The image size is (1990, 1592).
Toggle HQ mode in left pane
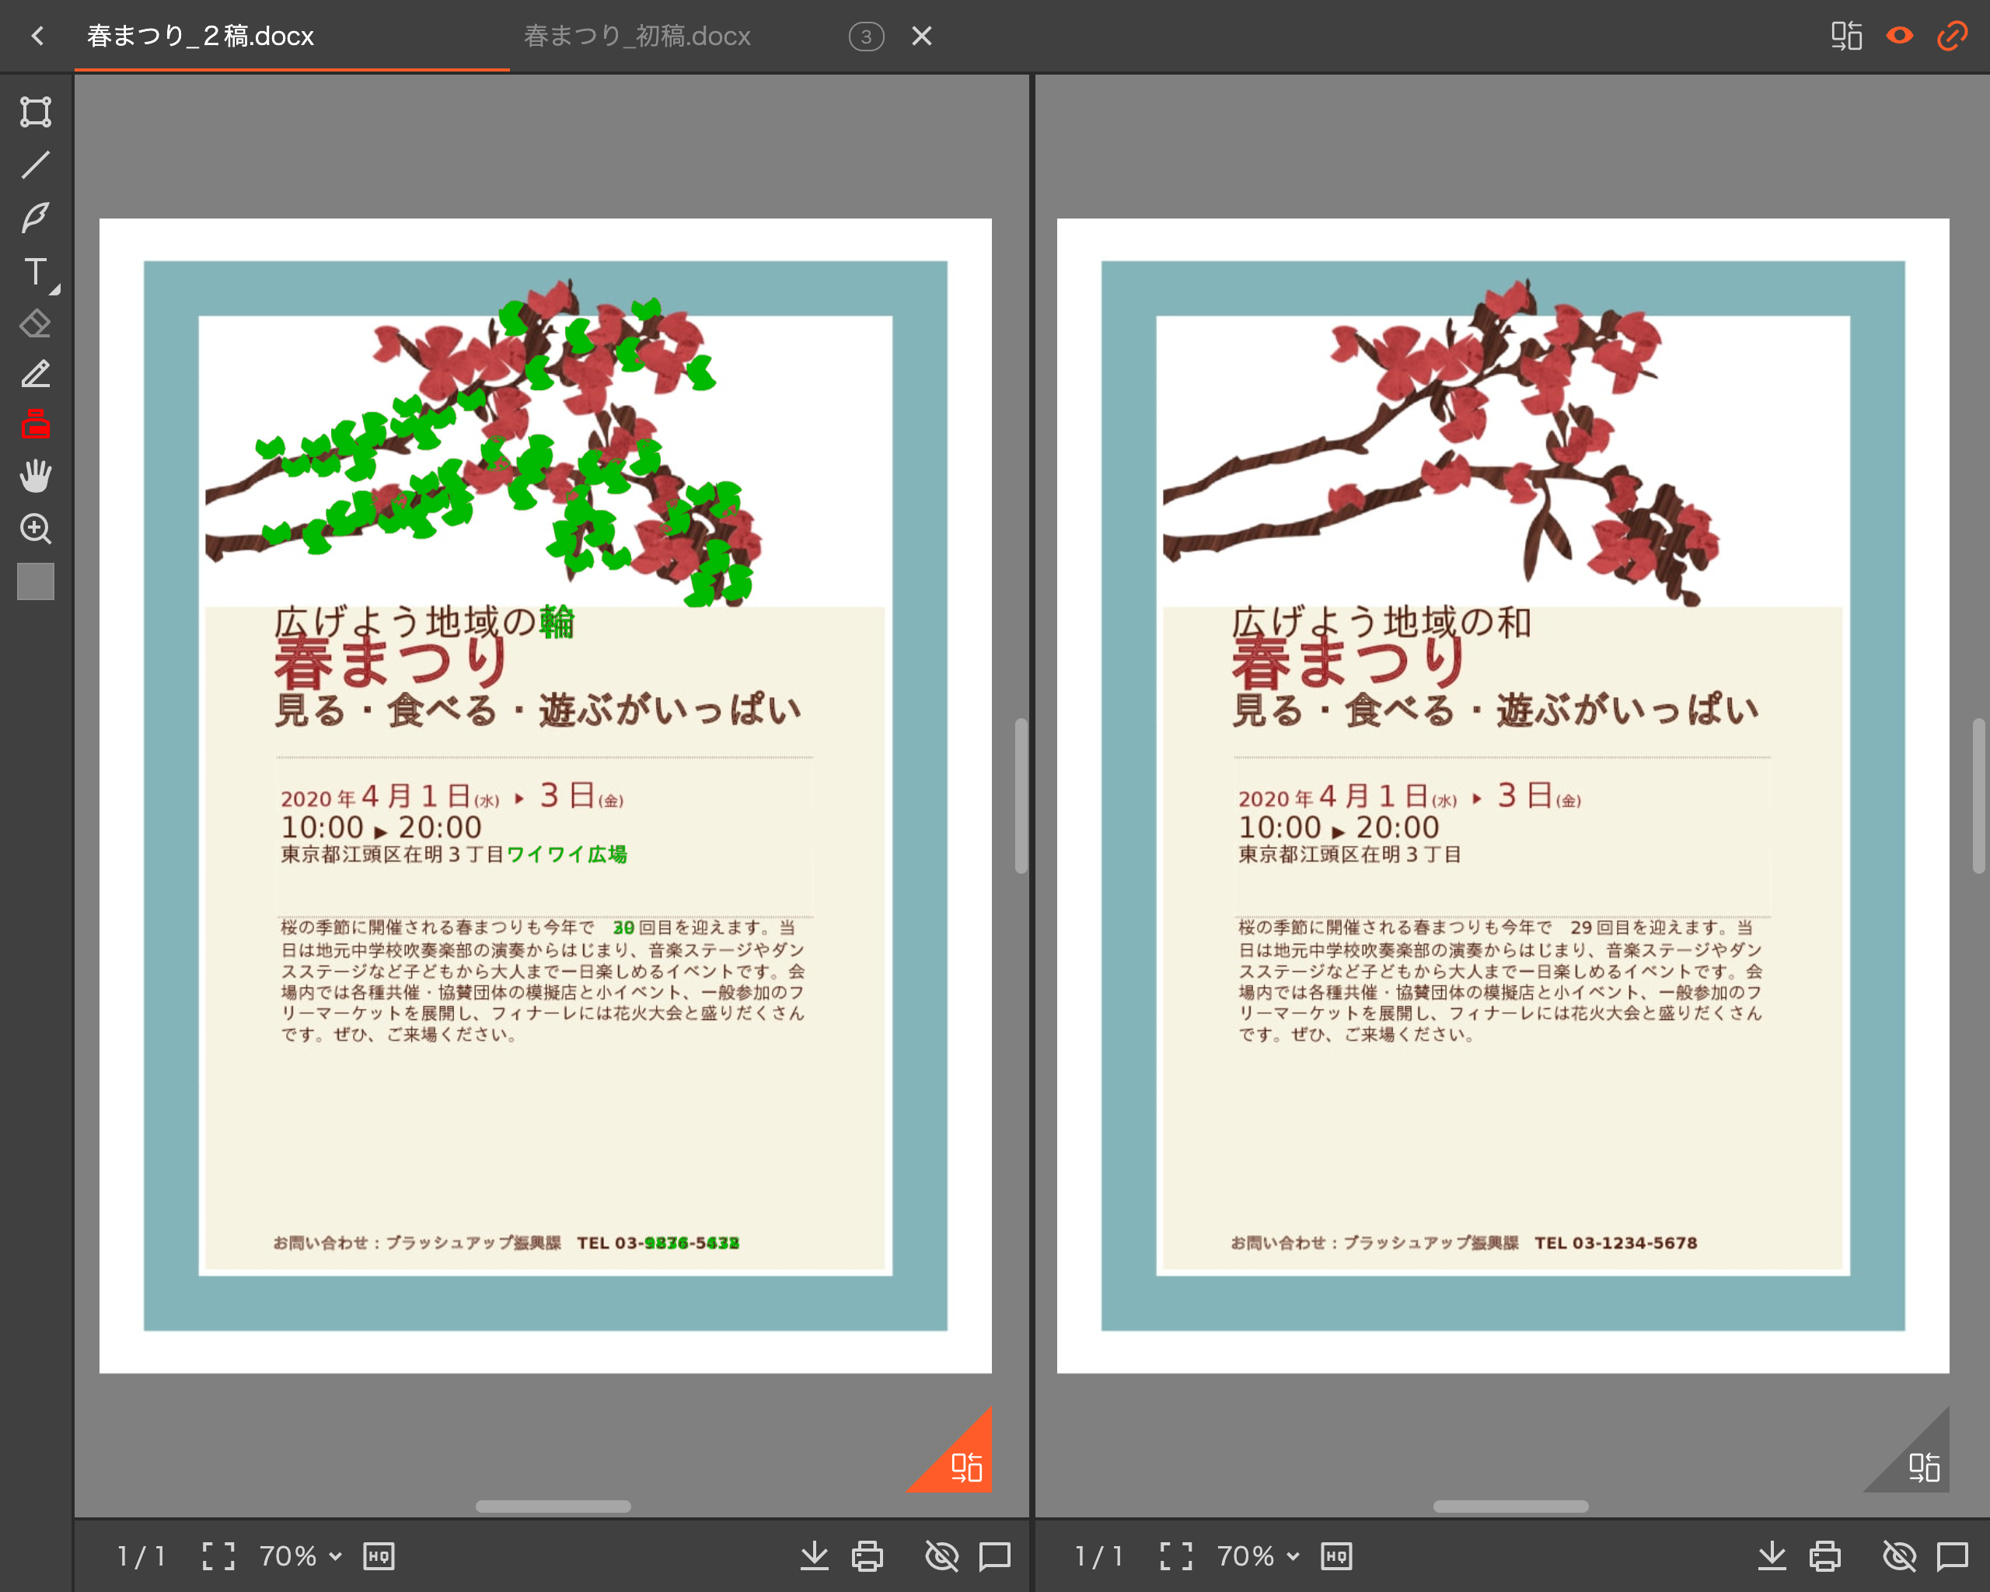[379, 1556]
